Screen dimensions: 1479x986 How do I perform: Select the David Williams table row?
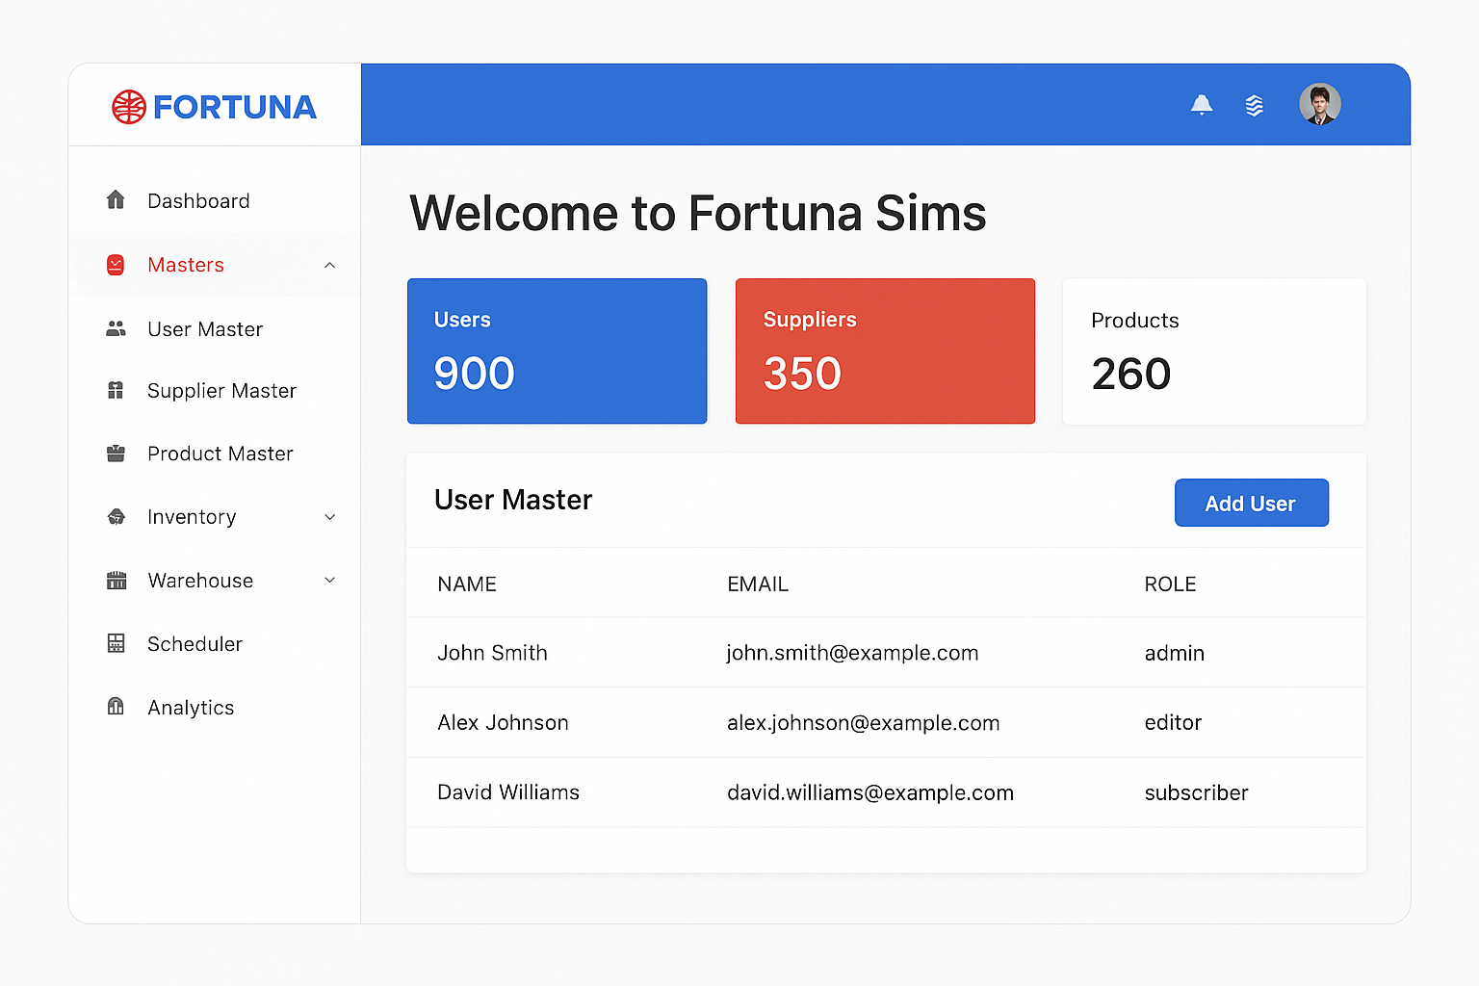pos(885,792)
